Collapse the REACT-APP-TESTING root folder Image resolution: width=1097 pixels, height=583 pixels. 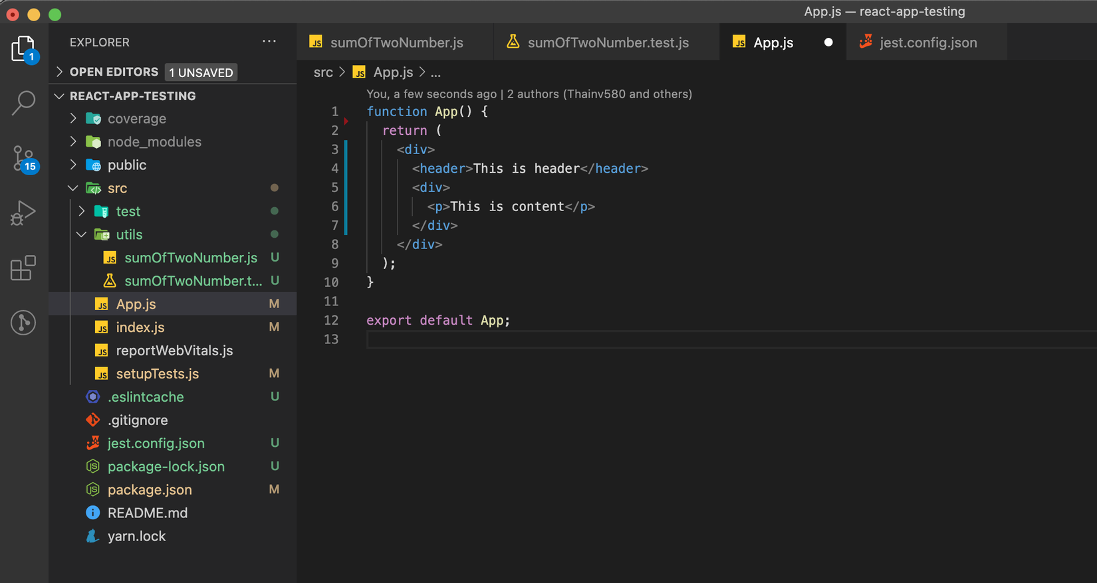132,96
